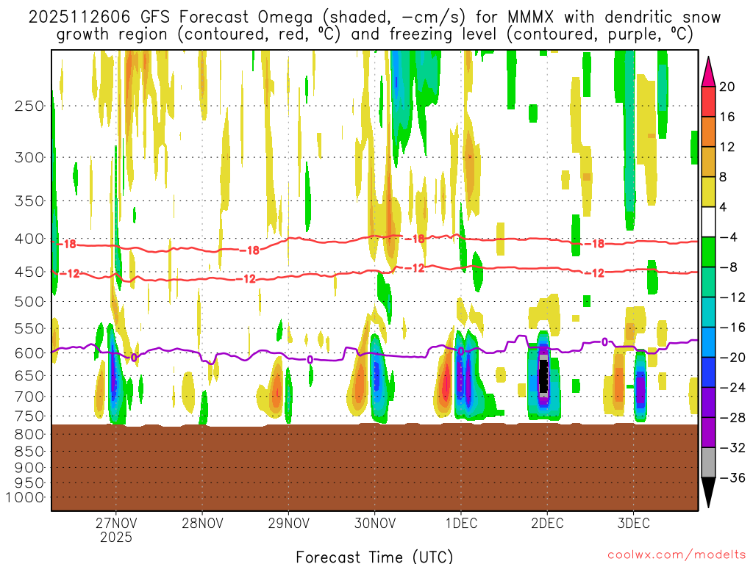
Task: Click the 600 pressure level label
Action: (x=29, y=352)
